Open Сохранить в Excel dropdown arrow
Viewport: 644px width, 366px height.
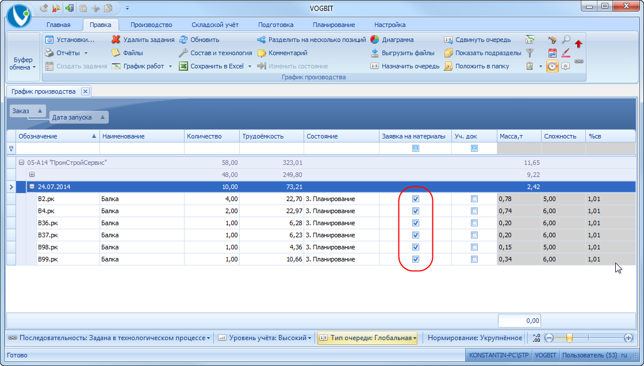250,67
